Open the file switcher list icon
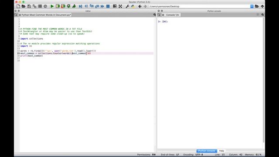Viewport: 279px width, 157px height. click(x=40, y=7)
